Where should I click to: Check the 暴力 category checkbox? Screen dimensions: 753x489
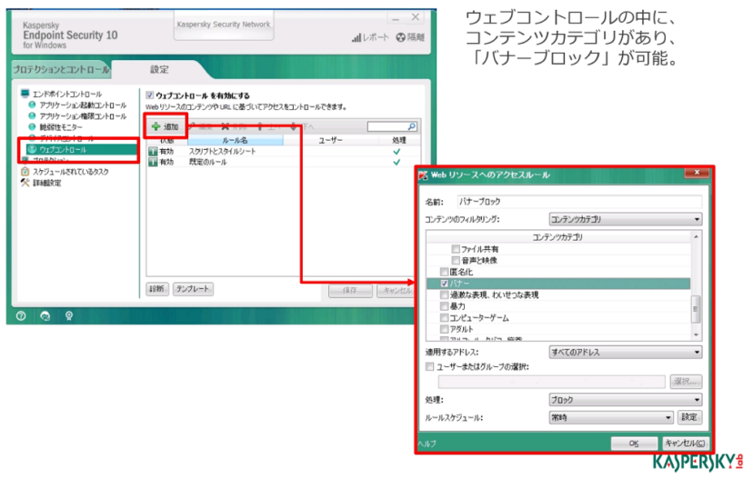[444, 306]
